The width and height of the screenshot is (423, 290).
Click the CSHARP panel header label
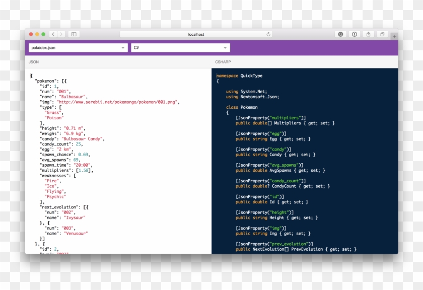coord(223,62)
